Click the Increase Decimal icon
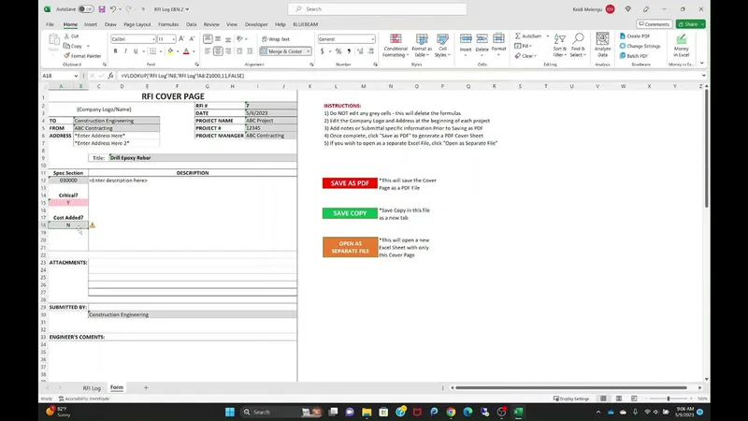 (360, 51)
